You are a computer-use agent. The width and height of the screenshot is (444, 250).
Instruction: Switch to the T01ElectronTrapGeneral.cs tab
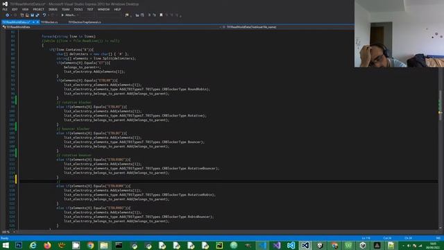click(x=85, y=22)
